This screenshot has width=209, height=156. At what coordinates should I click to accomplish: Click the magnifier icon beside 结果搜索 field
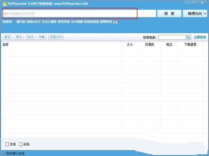coord(188,37)
